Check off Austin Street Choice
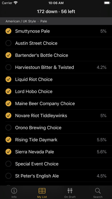112x199 pixels. click(8, 43)
